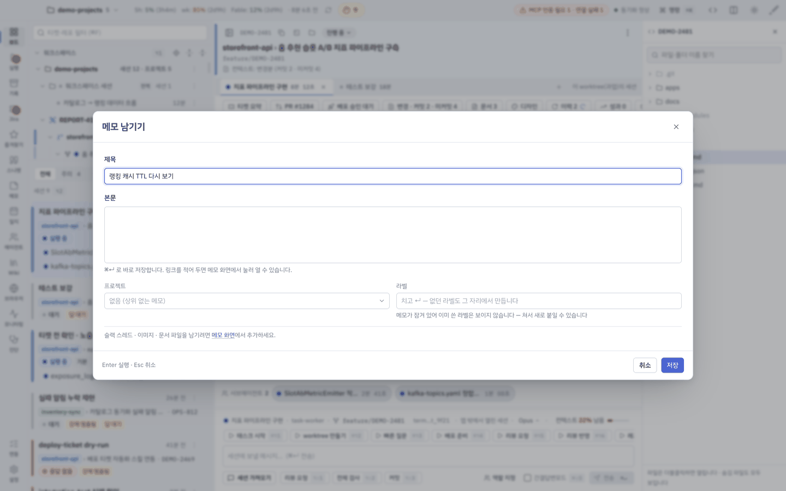This screenshot has height=491, width=786.
Task: Click the 제목 title input field
Action: click(392, 176)
